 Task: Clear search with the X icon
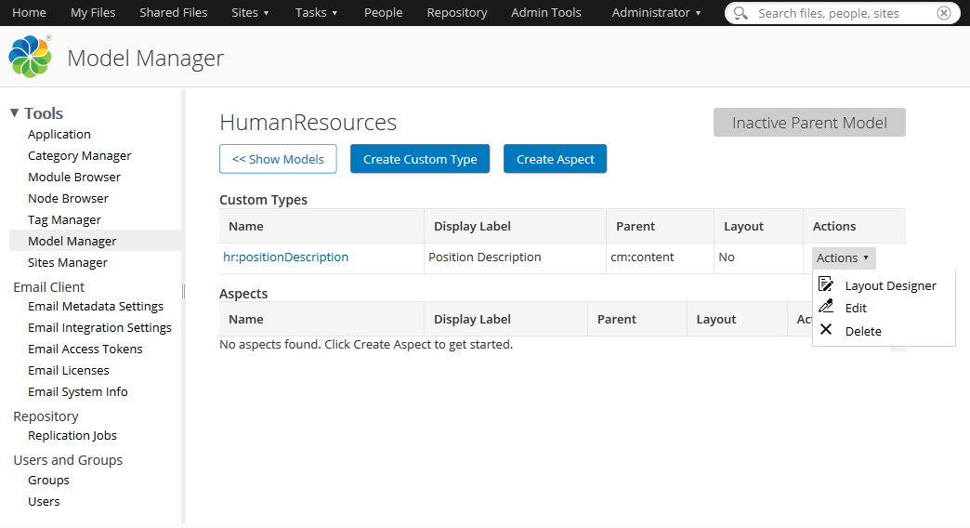point(943,13)
